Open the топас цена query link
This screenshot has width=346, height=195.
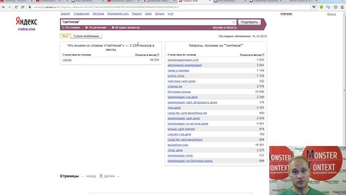175,150
